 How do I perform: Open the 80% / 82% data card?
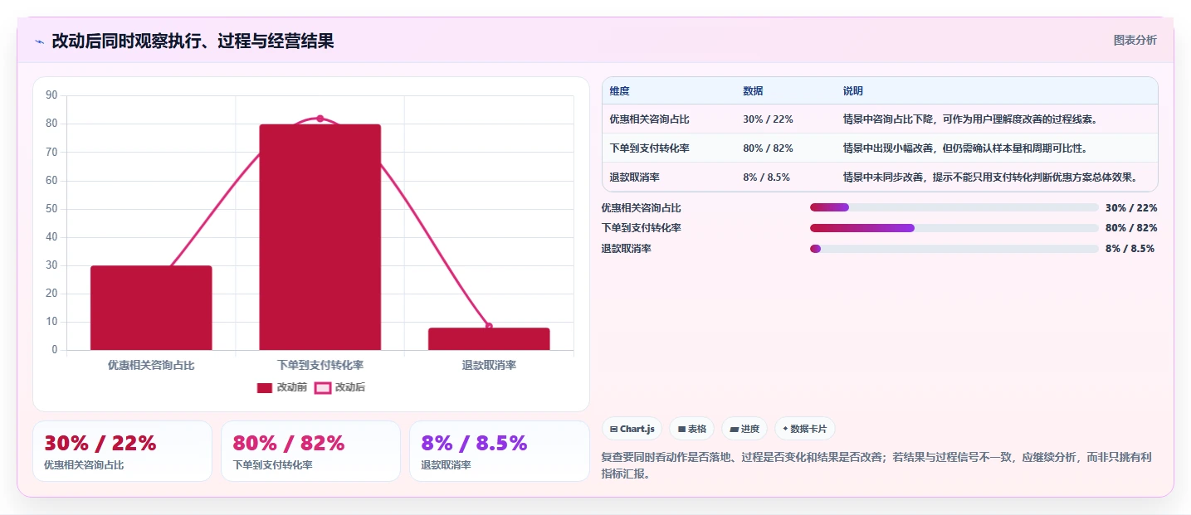[x=311, y=451]
